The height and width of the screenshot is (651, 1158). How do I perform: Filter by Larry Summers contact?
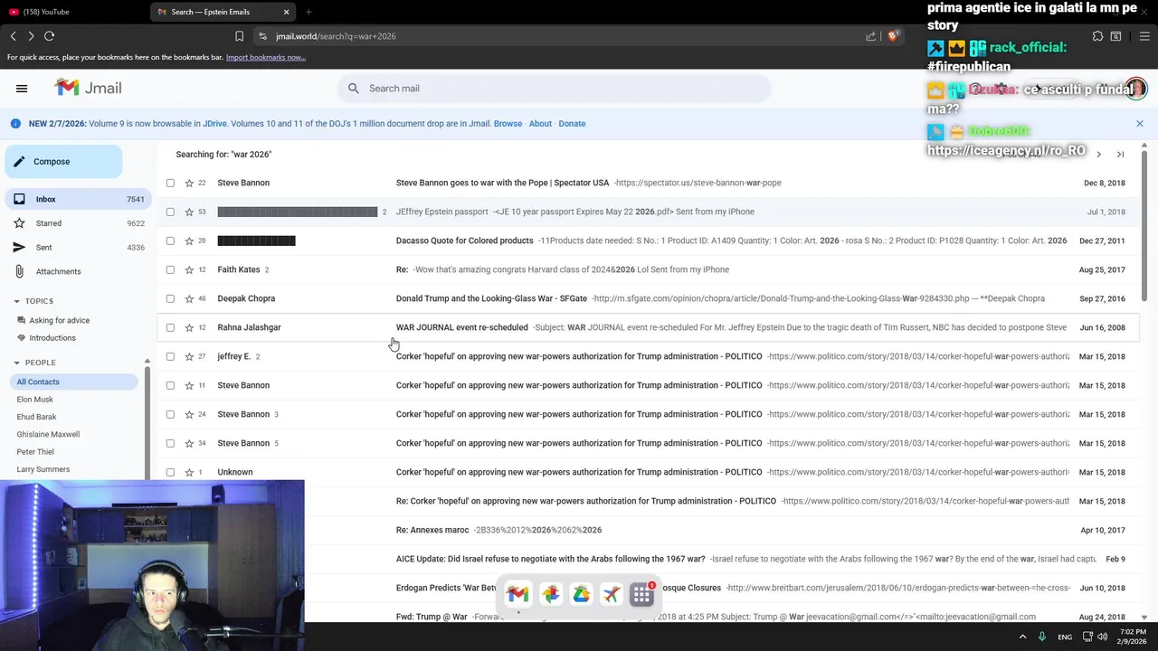[x=43, y=469]
